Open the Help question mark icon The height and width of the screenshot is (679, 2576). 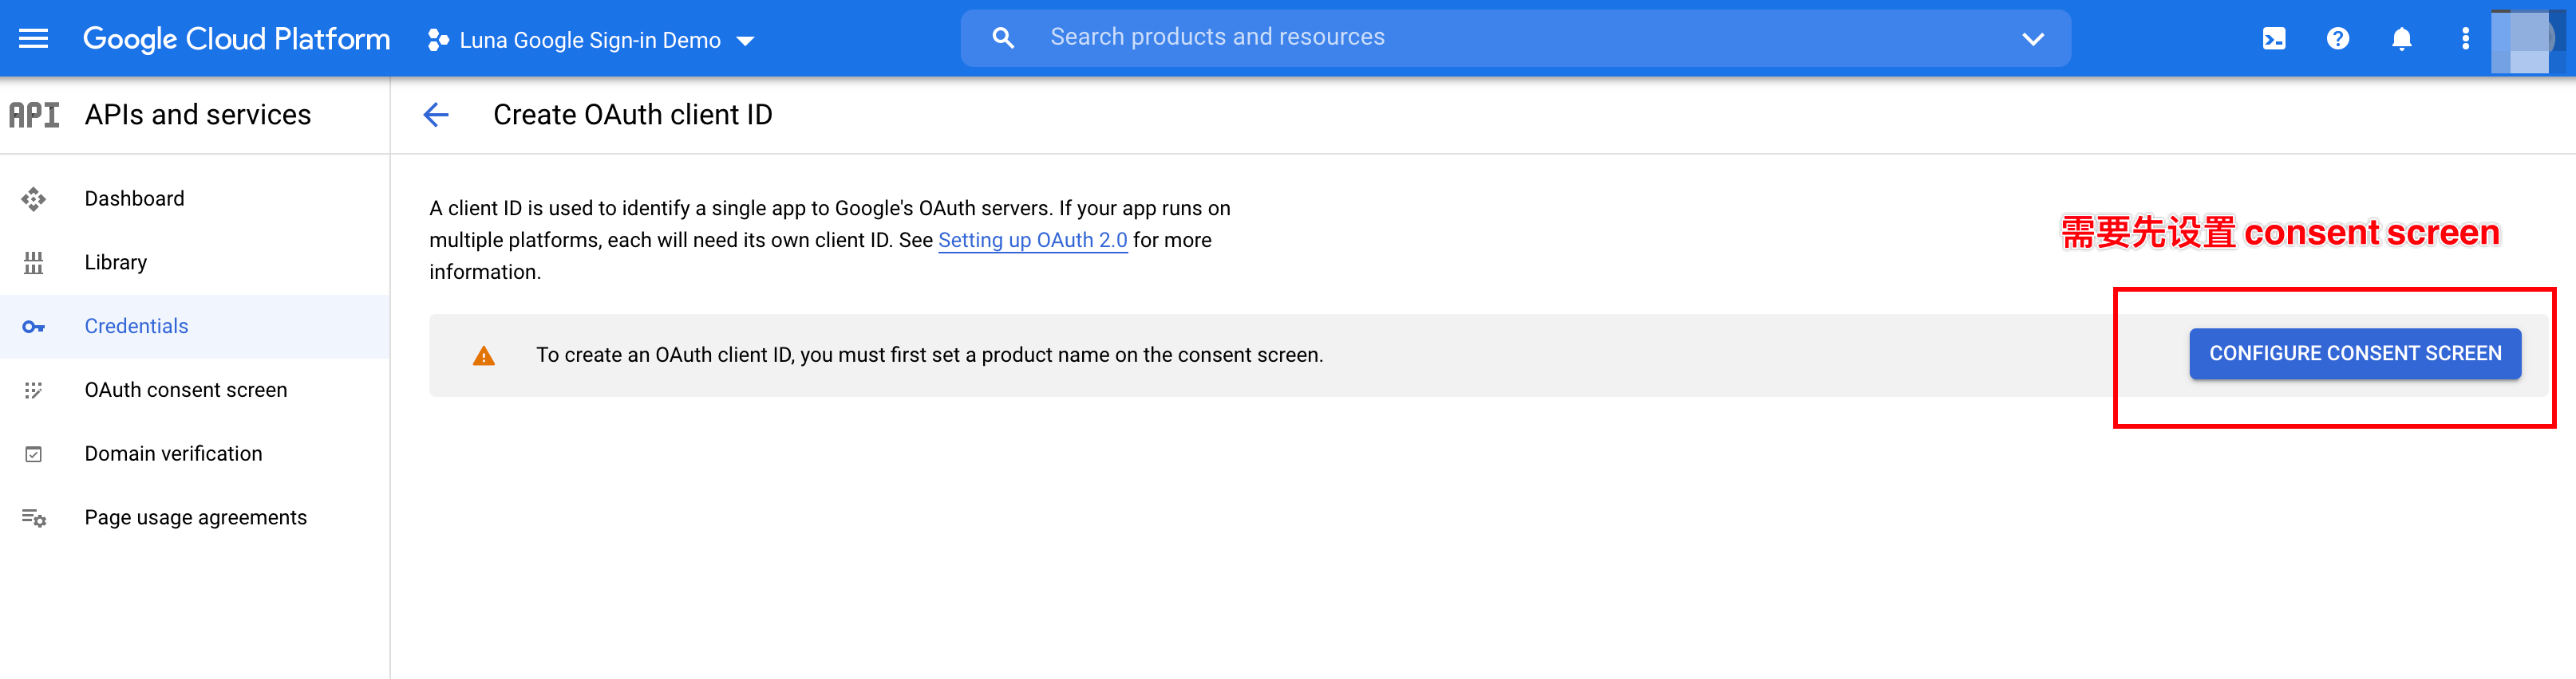(x=2338, y=39)
